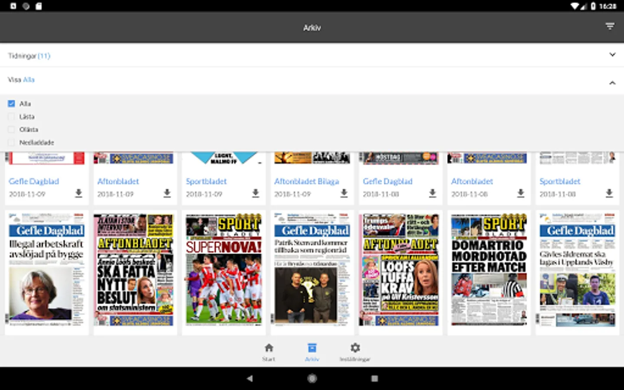The height and width of the screenshot is (390, 624).
Task: Open the Wi-Fi status icon
Action: pyautogui.click(x=575, y=6)
